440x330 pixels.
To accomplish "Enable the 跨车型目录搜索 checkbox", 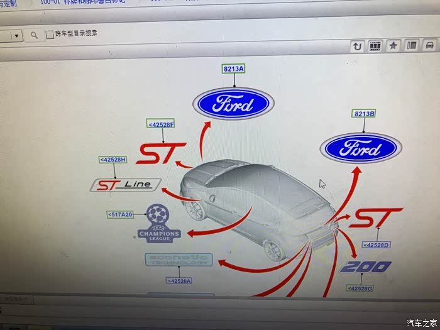I will pos(50,35).
